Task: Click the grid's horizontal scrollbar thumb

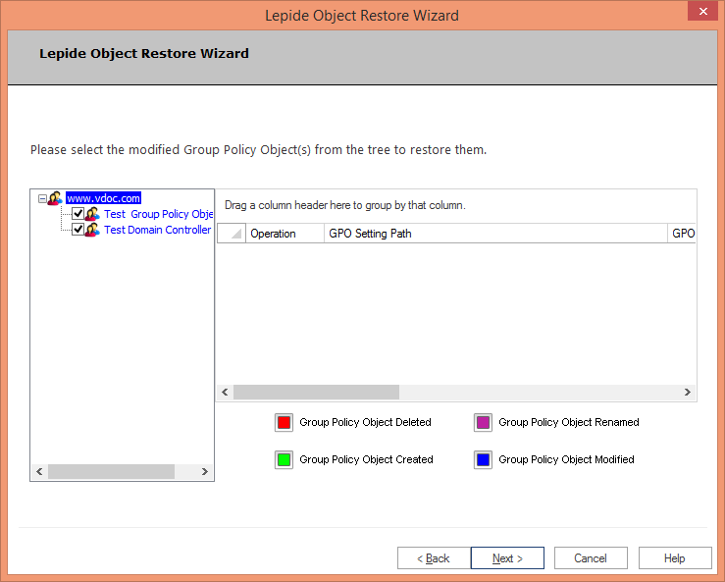Action: click(316, 393)
